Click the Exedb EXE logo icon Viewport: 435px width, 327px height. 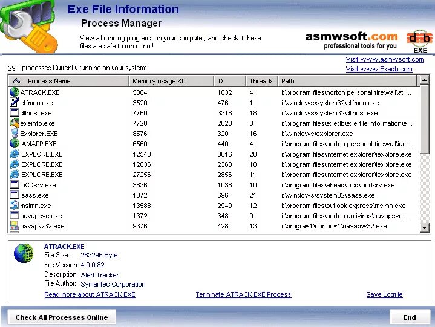(420, 41)
